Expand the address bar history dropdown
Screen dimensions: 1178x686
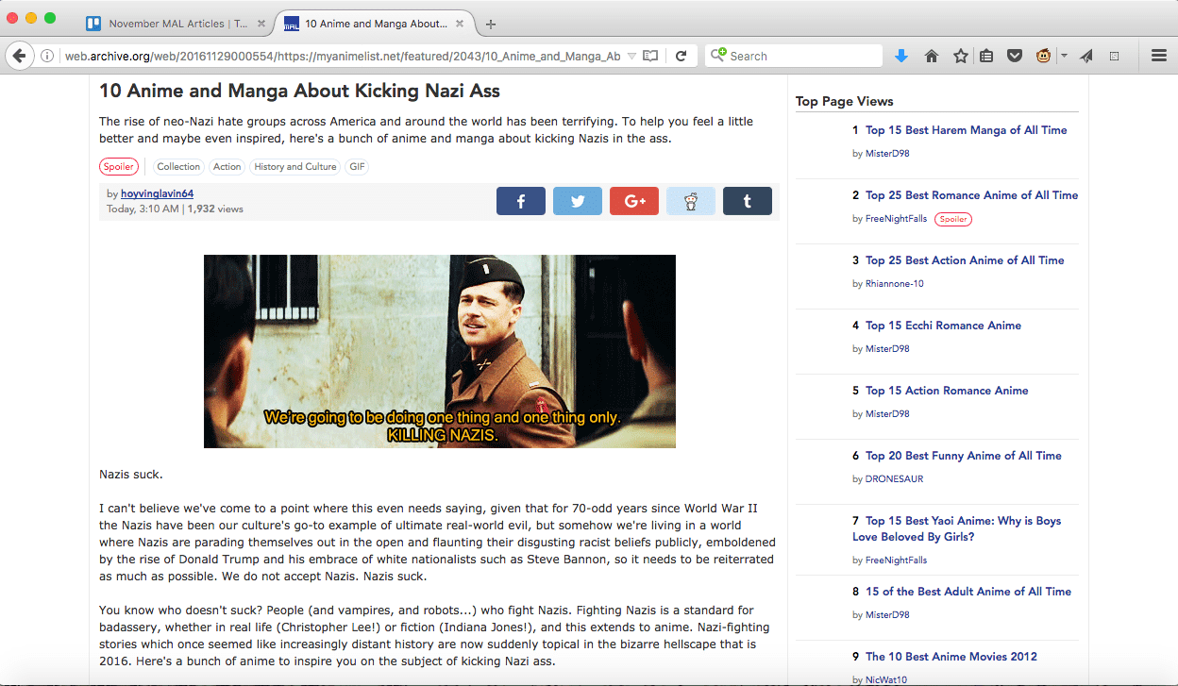click(631, 57)
